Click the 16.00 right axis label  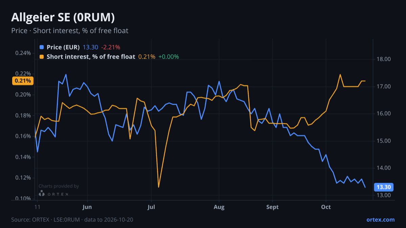tap(384, 114)
